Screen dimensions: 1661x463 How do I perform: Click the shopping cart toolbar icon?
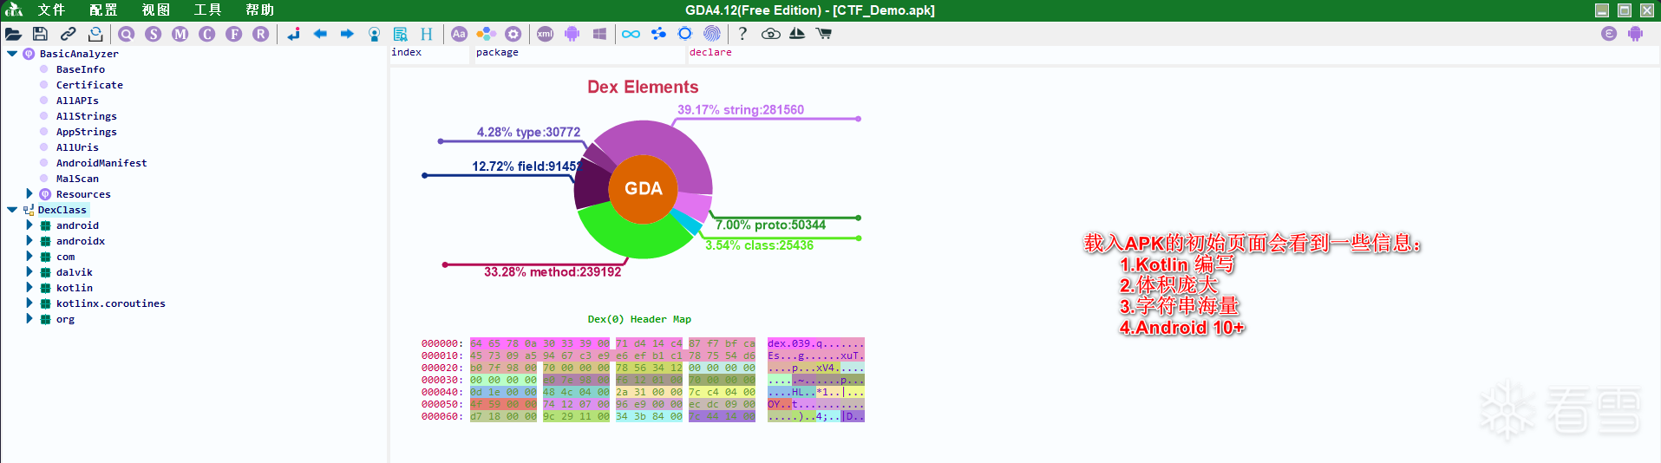point(824,34)
